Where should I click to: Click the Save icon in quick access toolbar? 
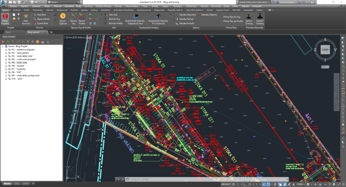coord(19,2)
